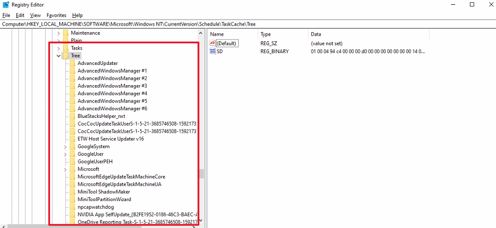Click the (Default) string value icon
This screenshot has height=228, width=496.
[213, 43]
